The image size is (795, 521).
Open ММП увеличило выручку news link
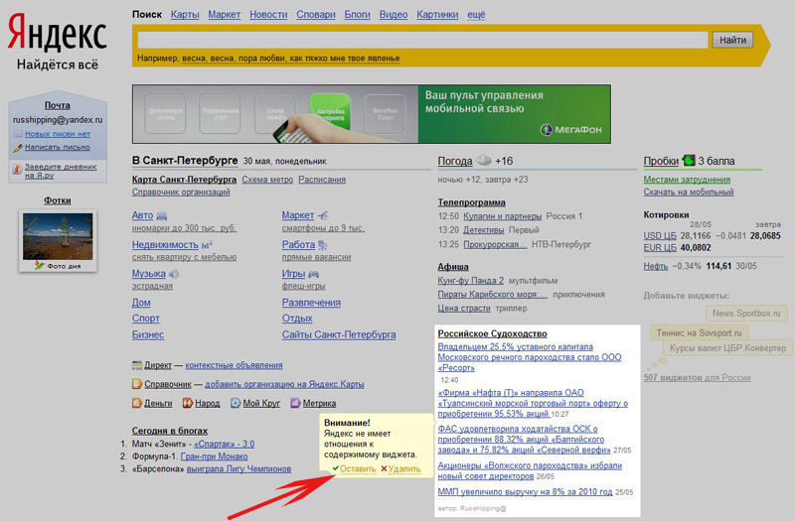click(x=525, y=491)
